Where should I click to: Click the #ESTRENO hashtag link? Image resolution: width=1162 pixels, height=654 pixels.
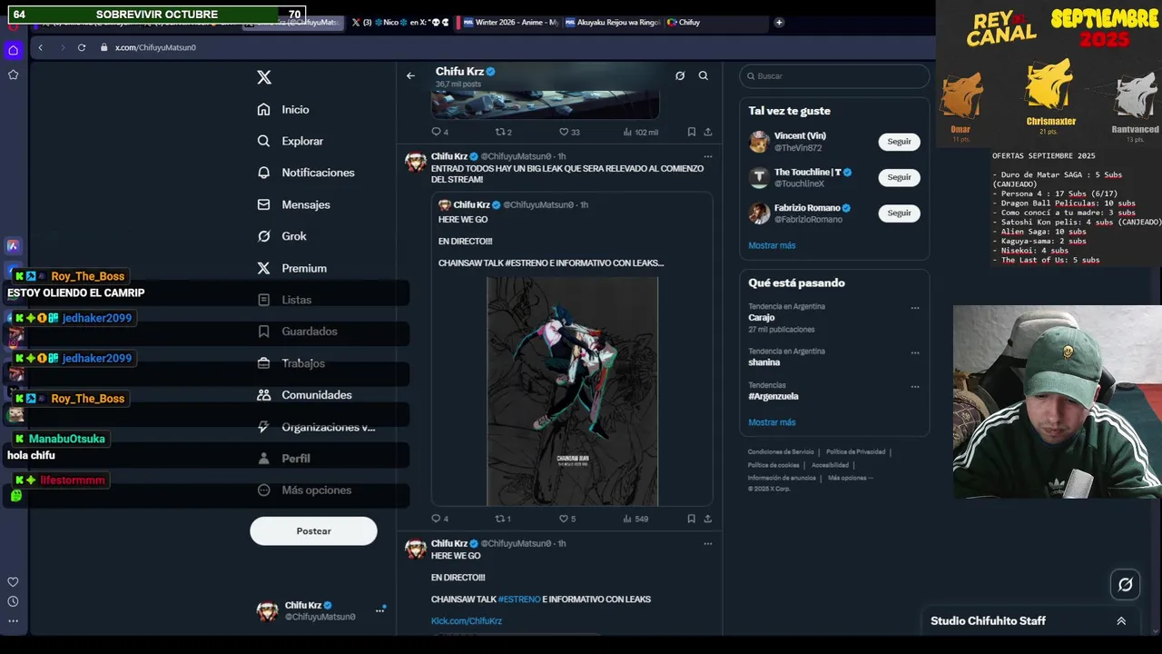point(518,599)
